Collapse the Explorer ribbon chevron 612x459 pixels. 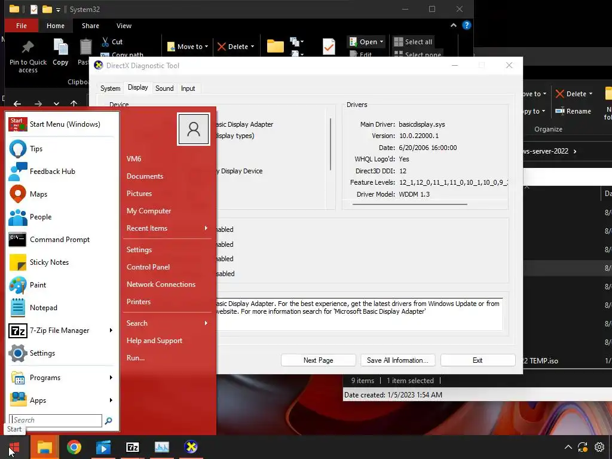click(454, 25)
